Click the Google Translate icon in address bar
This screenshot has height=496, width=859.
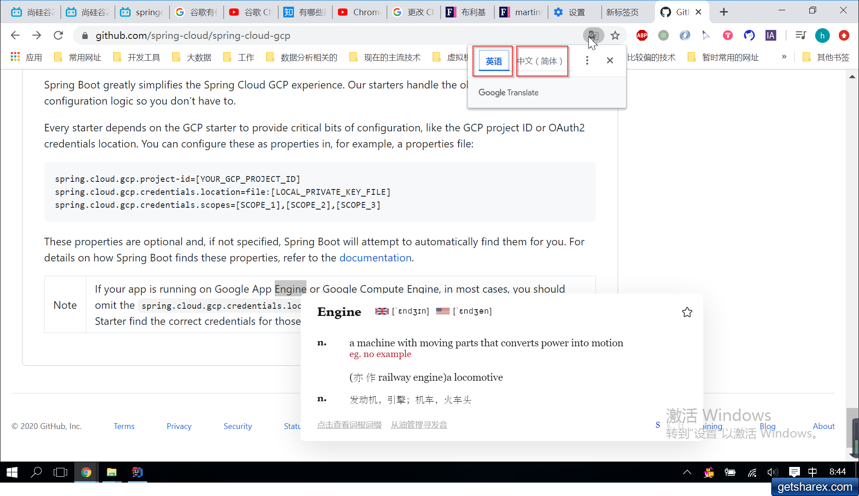click(593, 35)
